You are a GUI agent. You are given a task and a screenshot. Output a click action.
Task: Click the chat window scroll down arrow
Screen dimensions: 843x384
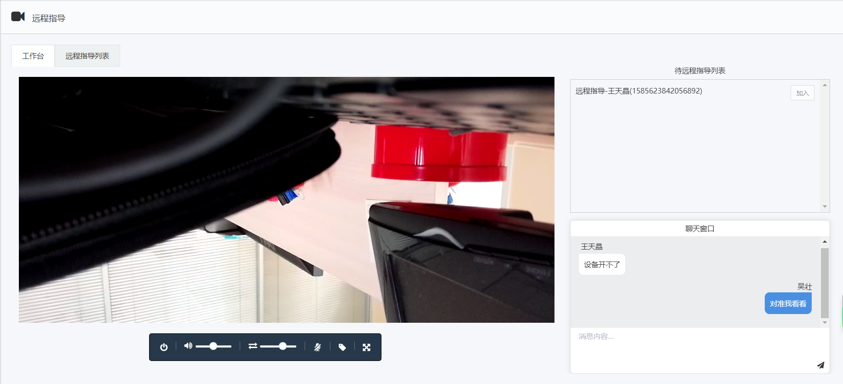pyautogui.click(x=825, y=322)
